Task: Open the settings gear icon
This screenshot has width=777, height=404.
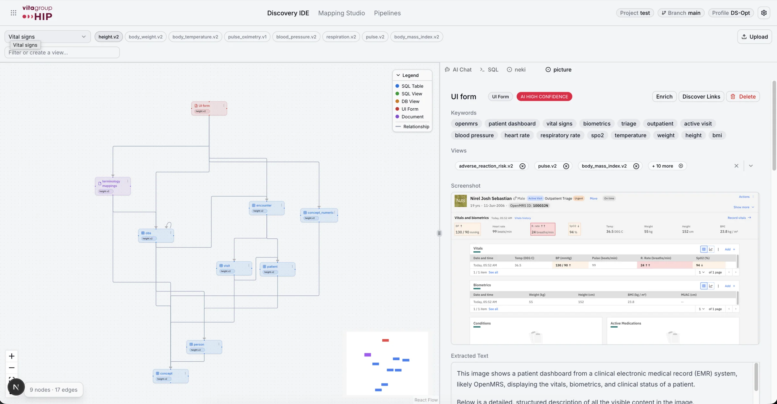Action: pos(764,13)
